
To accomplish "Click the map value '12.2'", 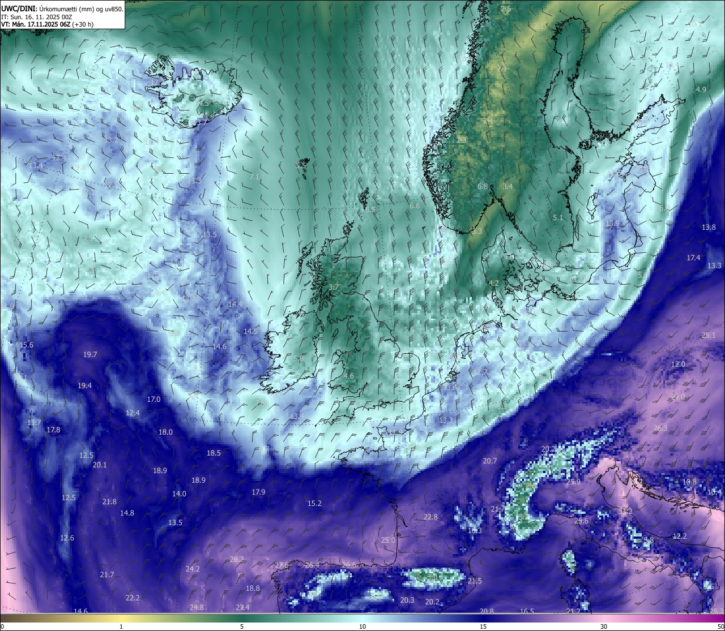I will click(680, 536).
